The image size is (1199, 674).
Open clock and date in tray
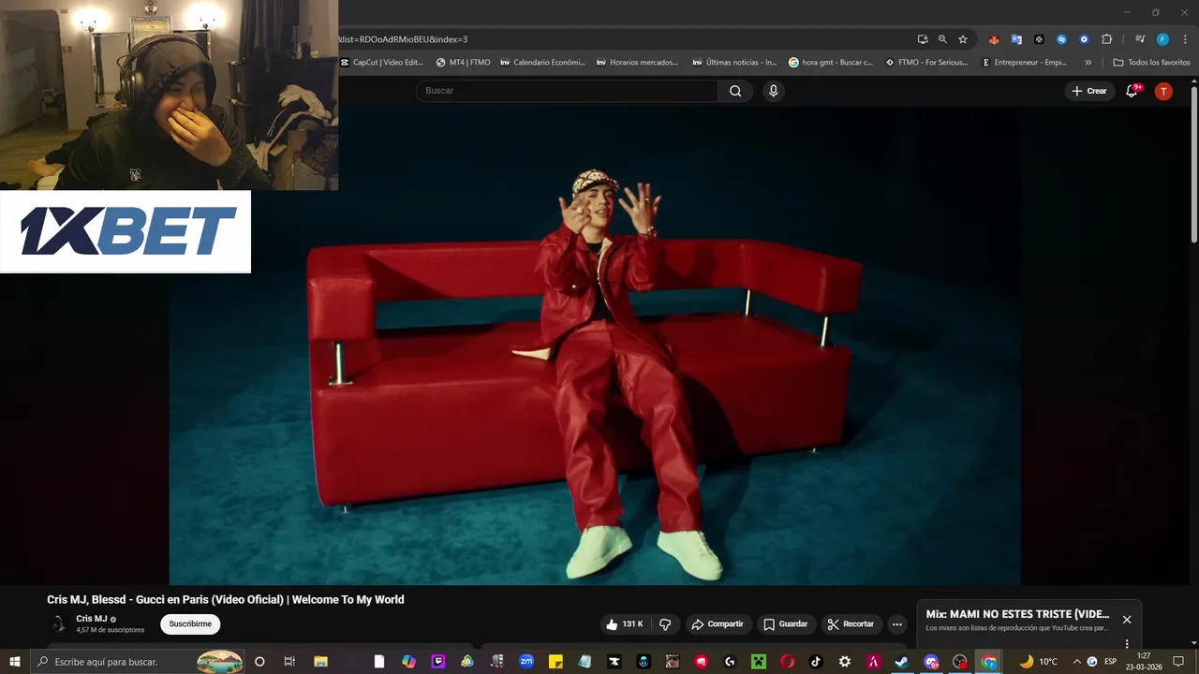(1144, 662)
